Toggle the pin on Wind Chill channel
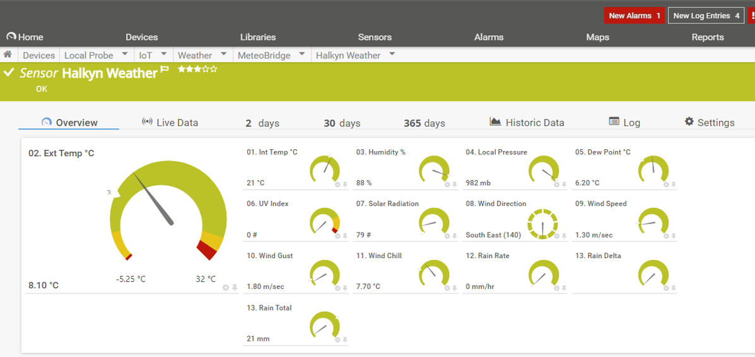This screenshot has width=755, height=357. 455,288
